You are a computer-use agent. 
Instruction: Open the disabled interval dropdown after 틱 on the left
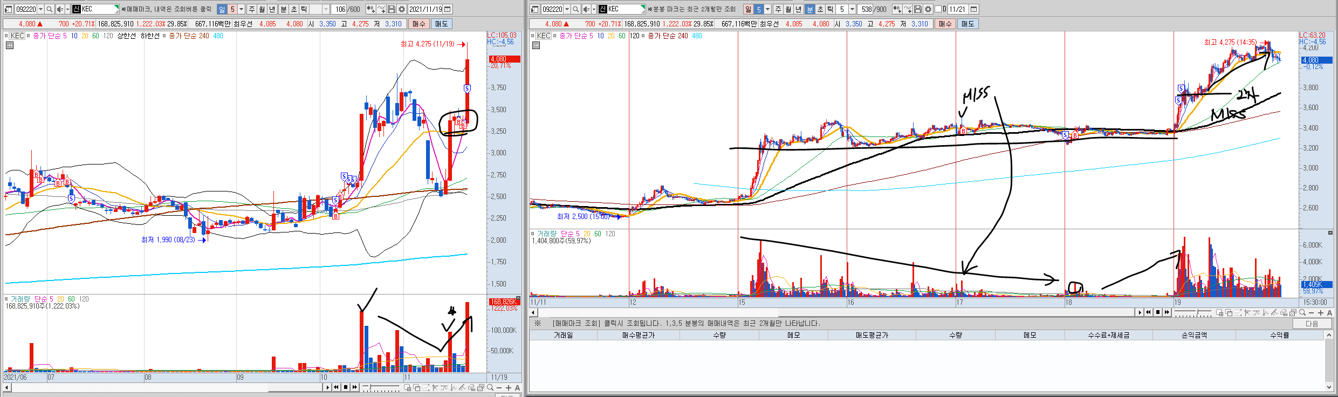[x=326, y=9]
